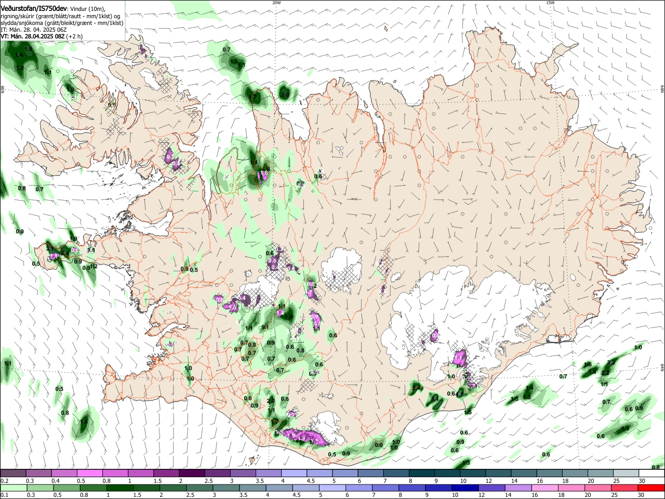The width and height of the screenshot is (665, 499).
Task: Pick the violet 12 rain legend swatch
Action: point(490,488)
